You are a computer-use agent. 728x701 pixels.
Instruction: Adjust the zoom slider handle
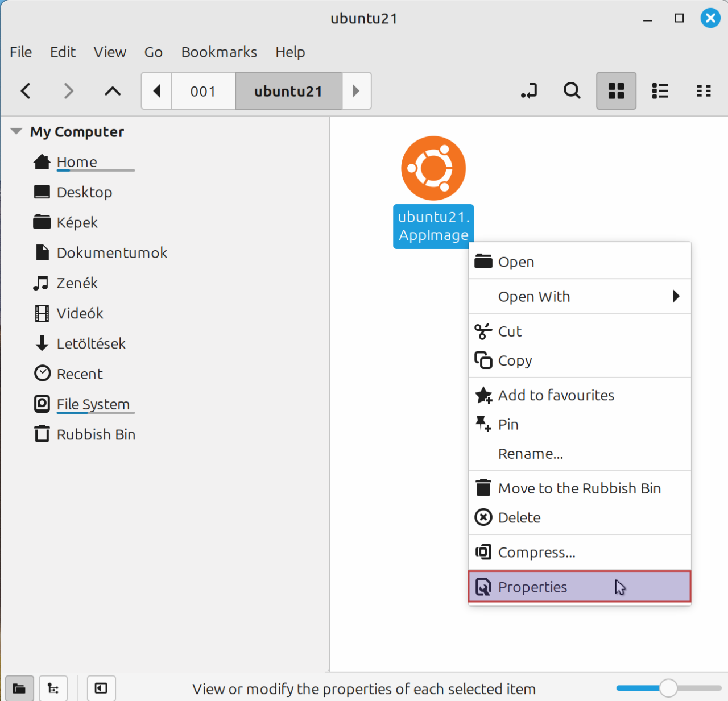click(x=668, y=688)
